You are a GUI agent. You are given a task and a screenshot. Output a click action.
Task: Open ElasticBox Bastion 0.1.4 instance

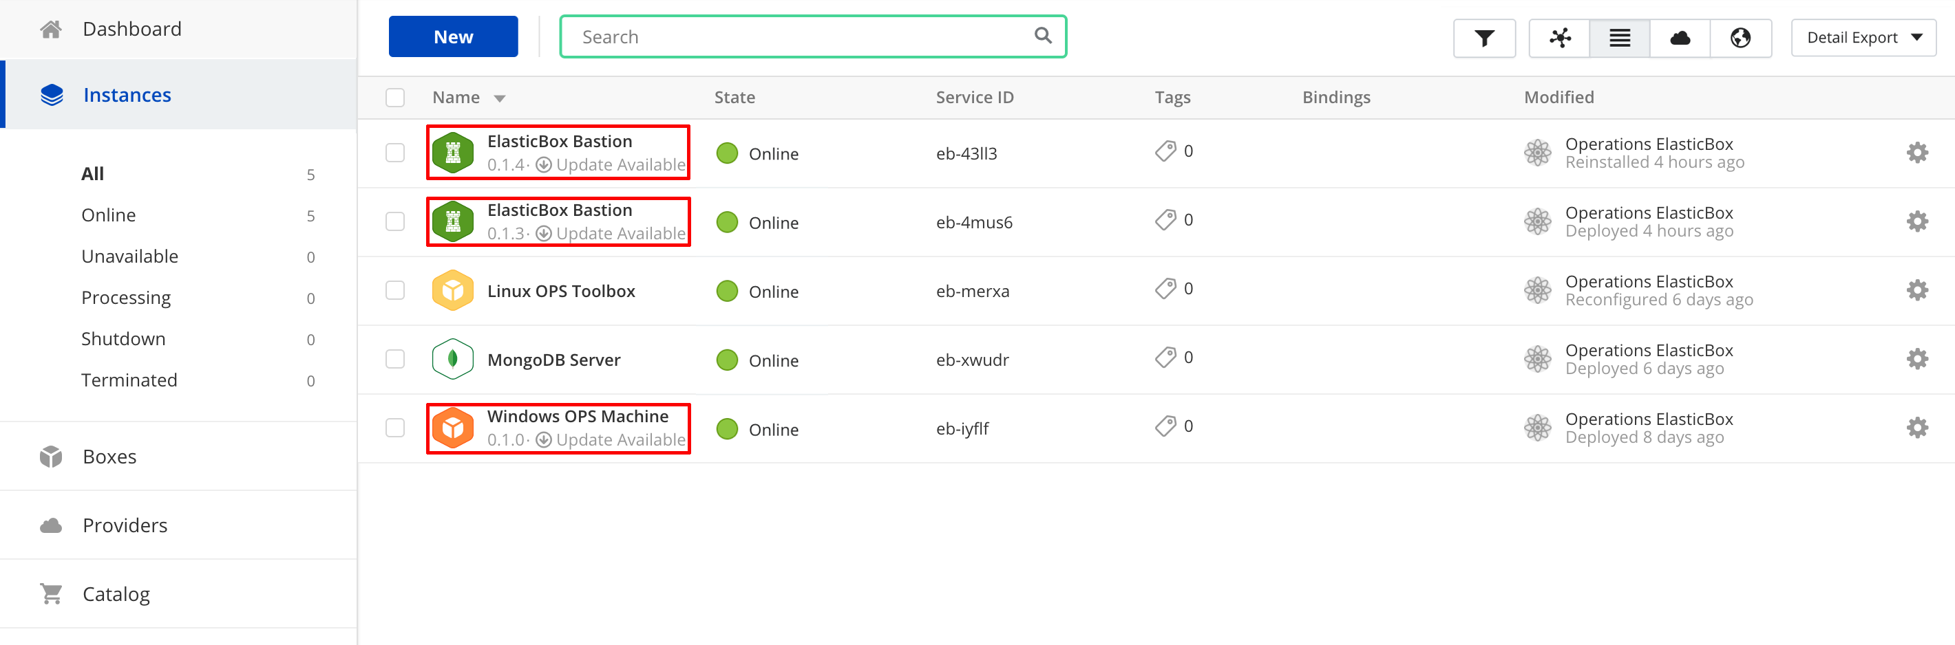[560, 142]
